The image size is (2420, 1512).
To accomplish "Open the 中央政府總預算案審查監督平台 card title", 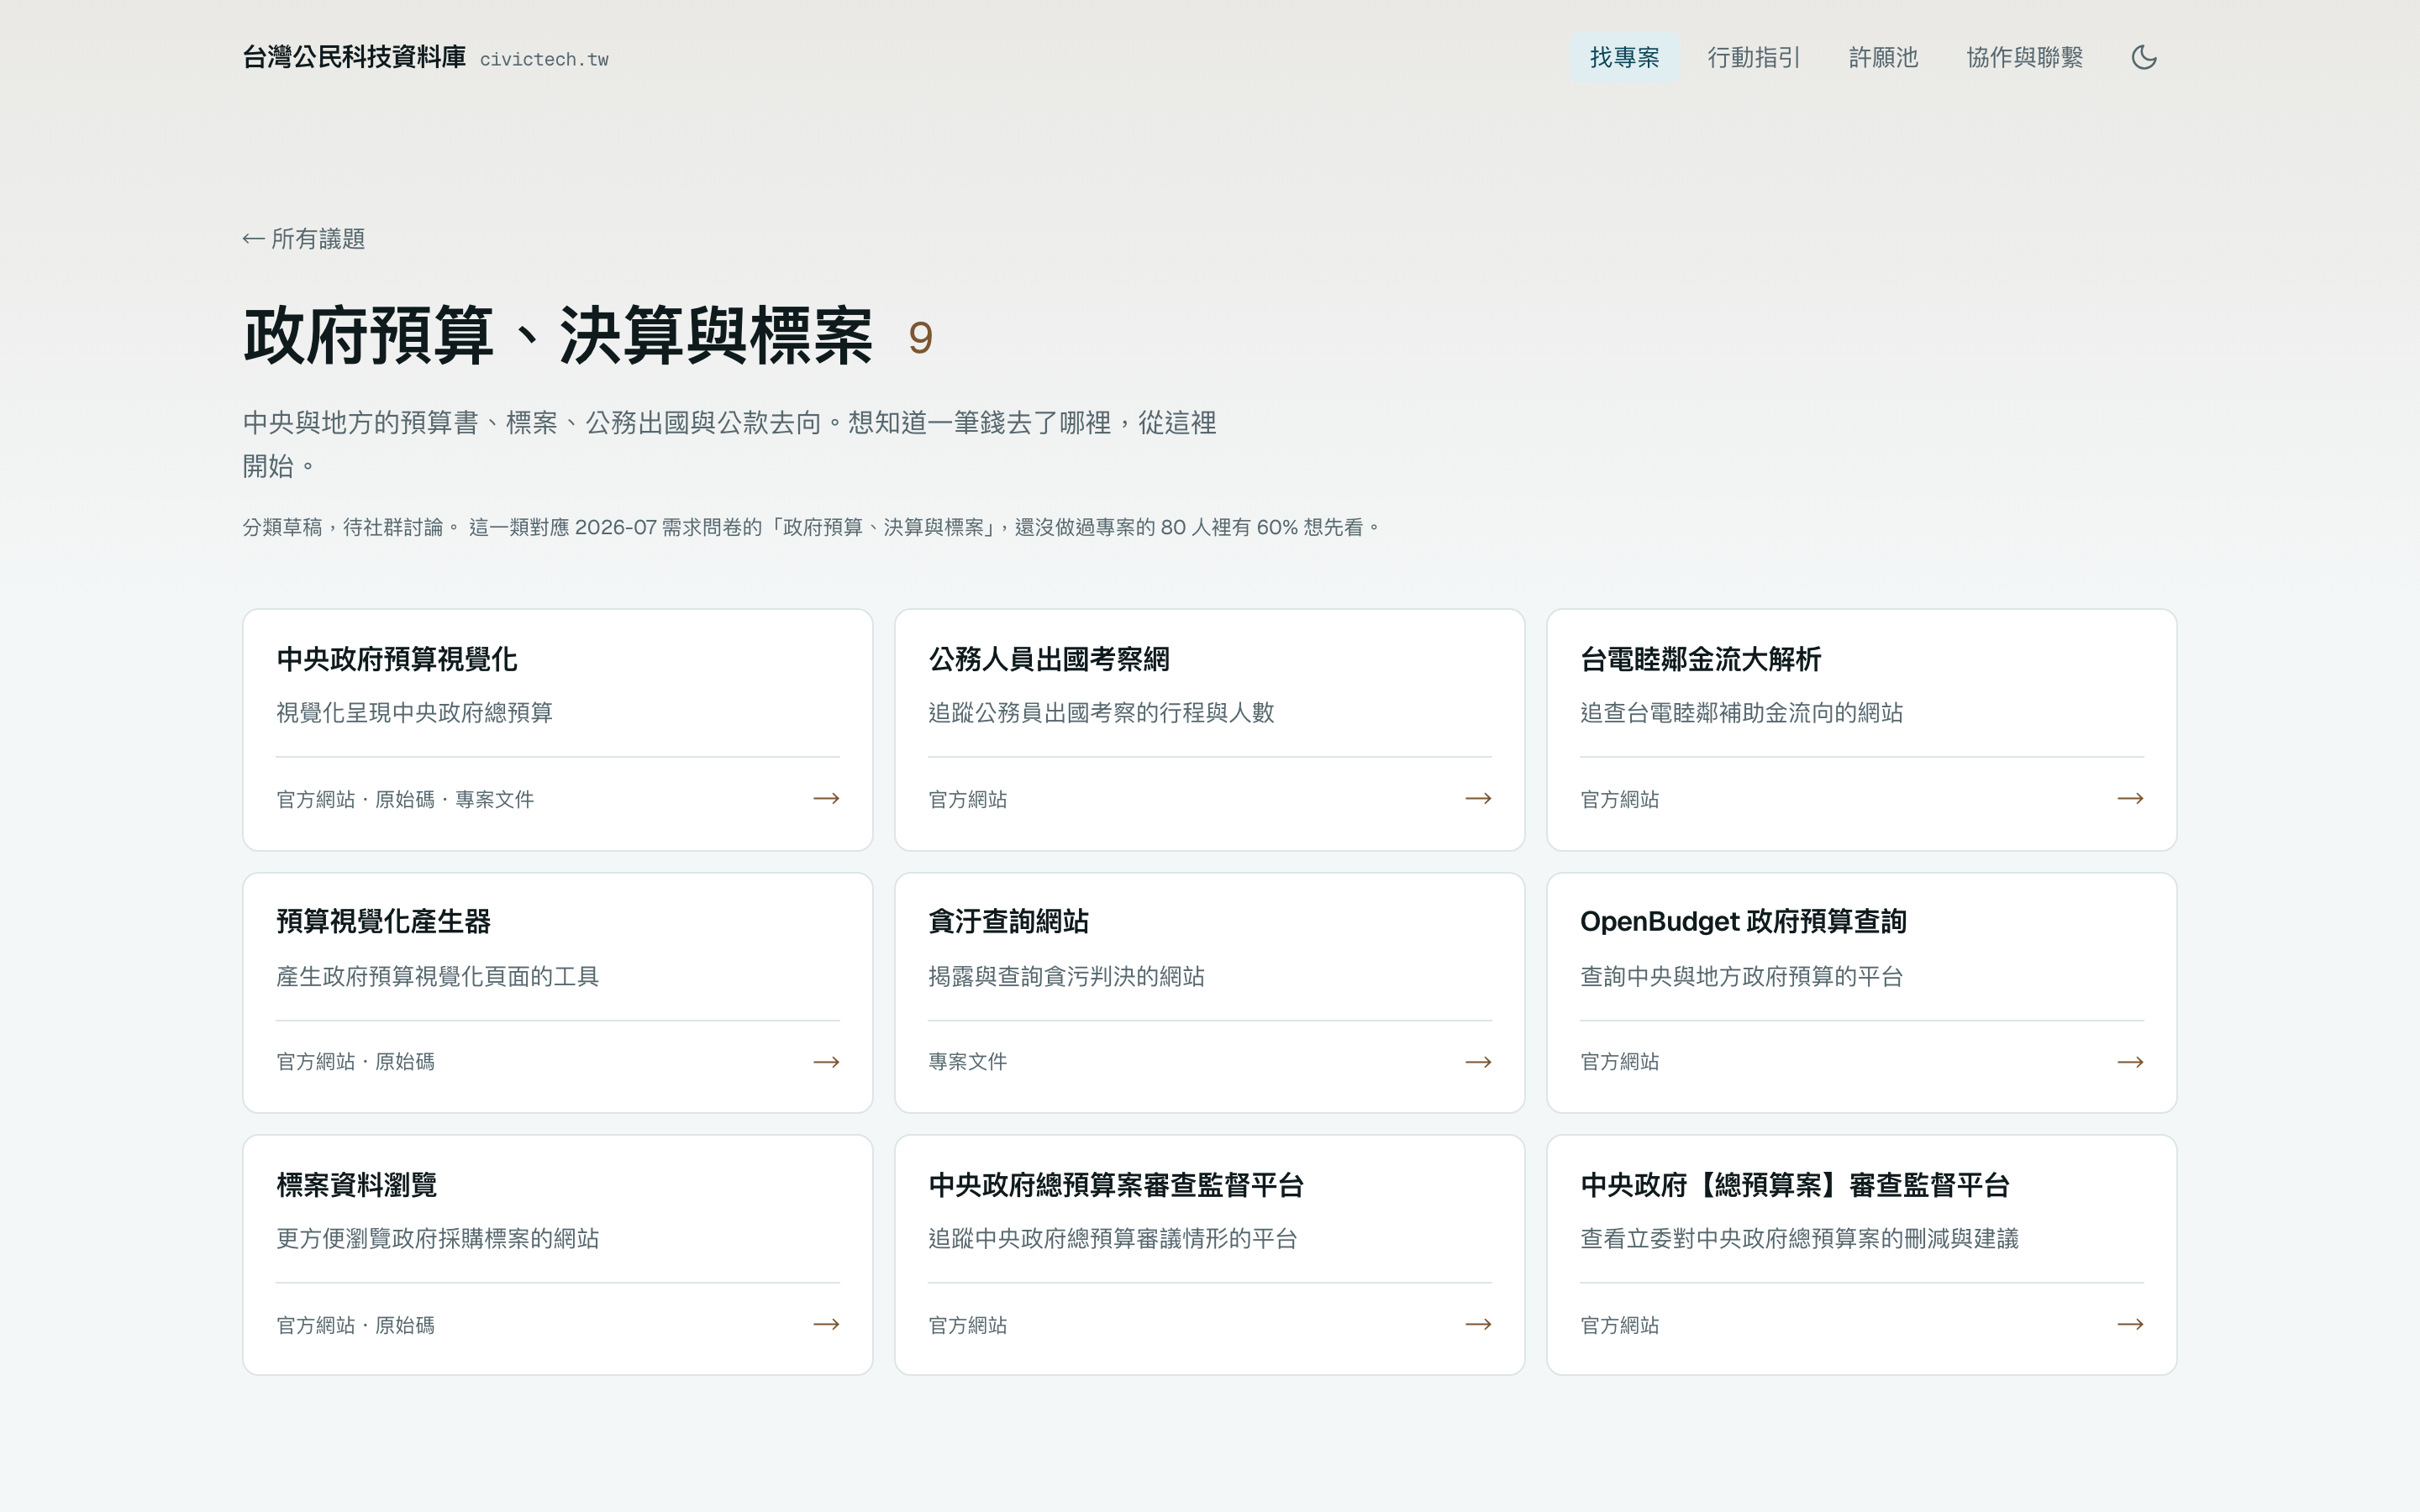I will [x=1116, y=1185].
